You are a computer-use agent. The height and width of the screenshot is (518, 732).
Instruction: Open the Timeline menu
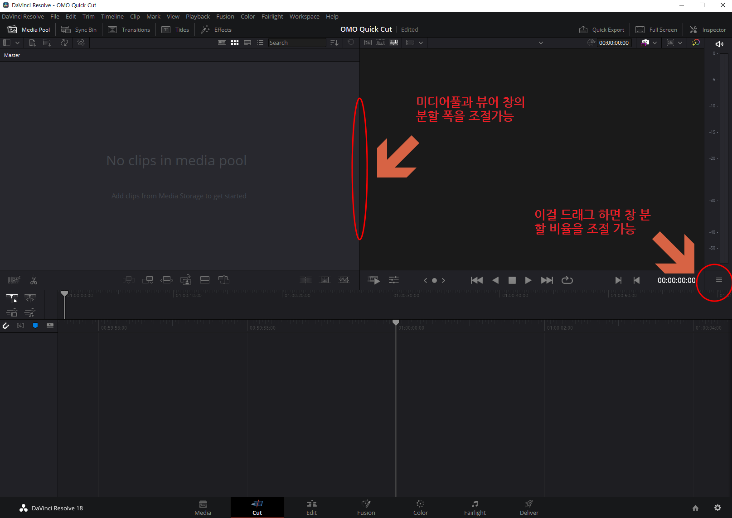point(112,16)
